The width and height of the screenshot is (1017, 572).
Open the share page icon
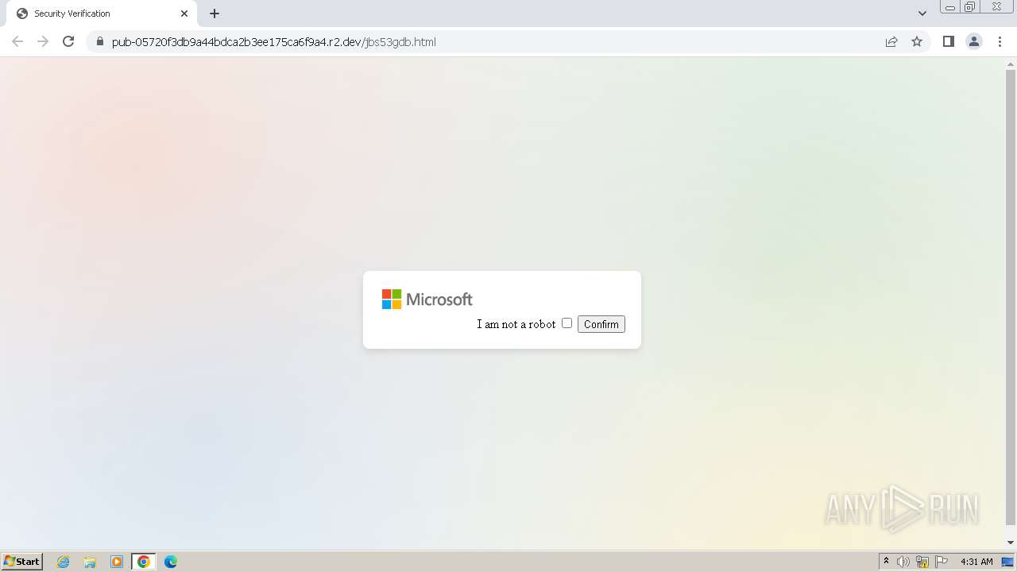point(891,41)
